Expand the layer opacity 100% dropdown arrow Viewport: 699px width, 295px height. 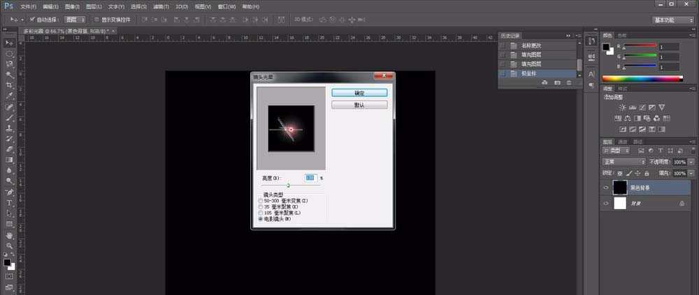click(692, 161)
